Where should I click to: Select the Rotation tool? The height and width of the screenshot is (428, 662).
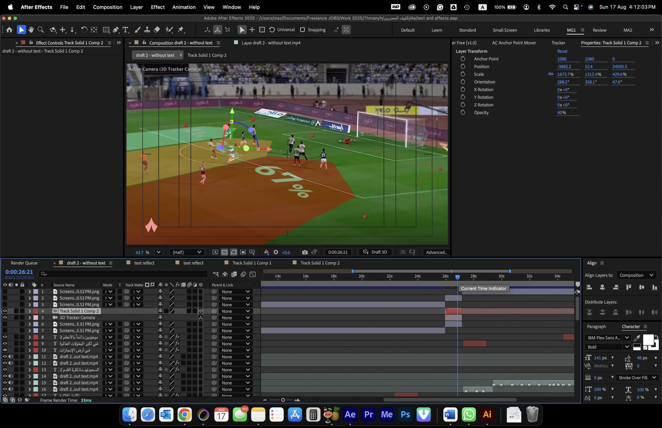point(84,30)
